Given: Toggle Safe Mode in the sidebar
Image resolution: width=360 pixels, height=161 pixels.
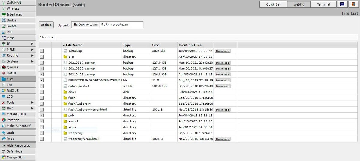Looking at the screenshot, I should point(18,151).
